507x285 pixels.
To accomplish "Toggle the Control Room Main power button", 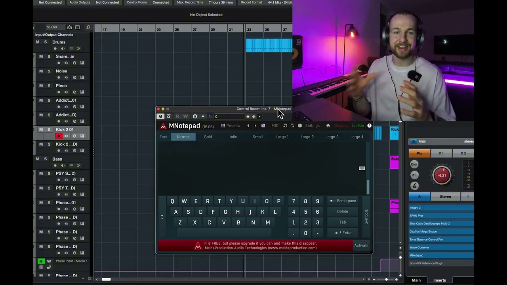I will pos(414,141).
